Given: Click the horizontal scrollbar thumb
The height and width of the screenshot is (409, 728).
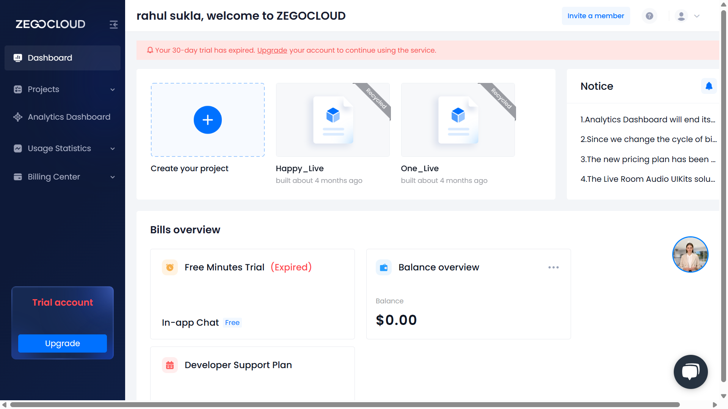Looking at the screenshot, I should pyautogui.click(x=345, y=405).
